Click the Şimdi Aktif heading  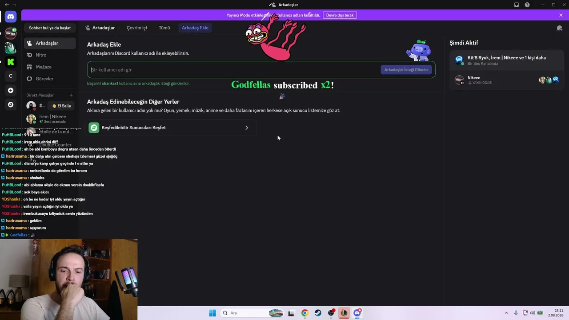[x=464, y=43]
